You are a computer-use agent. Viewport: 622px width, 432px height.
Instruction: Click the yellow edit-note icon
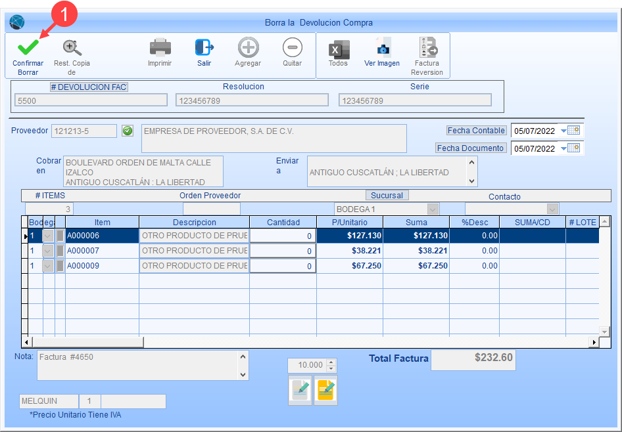click(x=325, y=391)
